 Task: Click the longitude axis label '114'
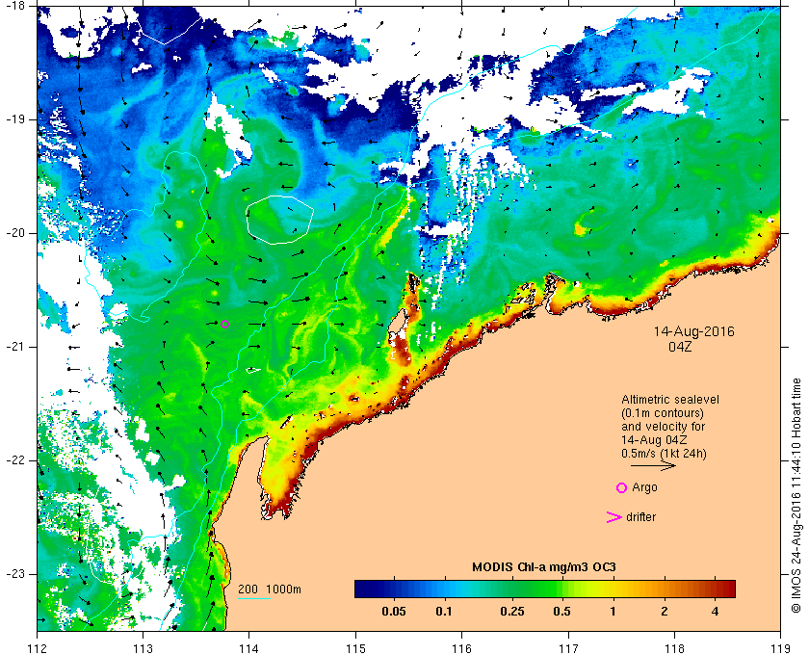click(249, 648)
